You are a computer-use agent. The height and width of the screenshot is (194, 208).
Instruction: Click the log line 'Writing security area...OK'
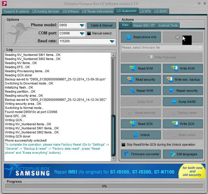(x=23, y=104)
